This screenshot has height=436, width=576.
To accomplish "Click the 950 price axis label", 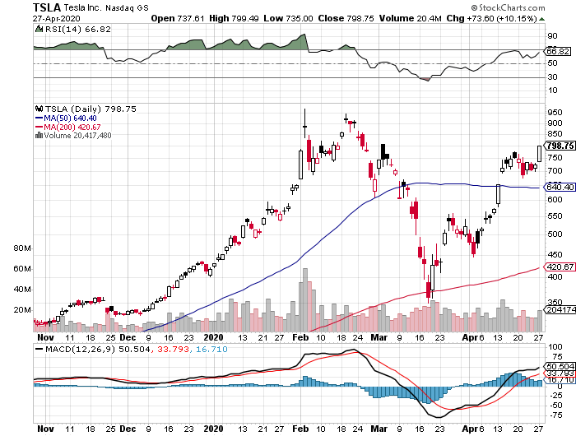I will (x=555, y=113).
